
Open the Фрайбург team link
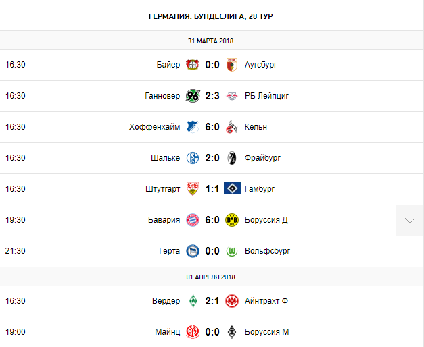coord(262,158)
